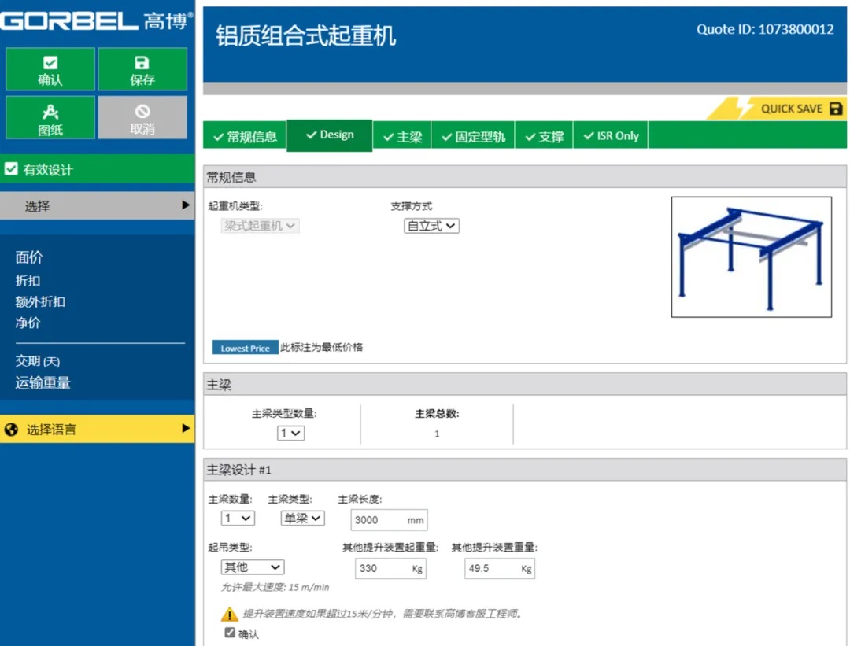Open drawings with the 图纸 compass icon
The height and width of the screenshot is (646, 850).
click(50, 112)
